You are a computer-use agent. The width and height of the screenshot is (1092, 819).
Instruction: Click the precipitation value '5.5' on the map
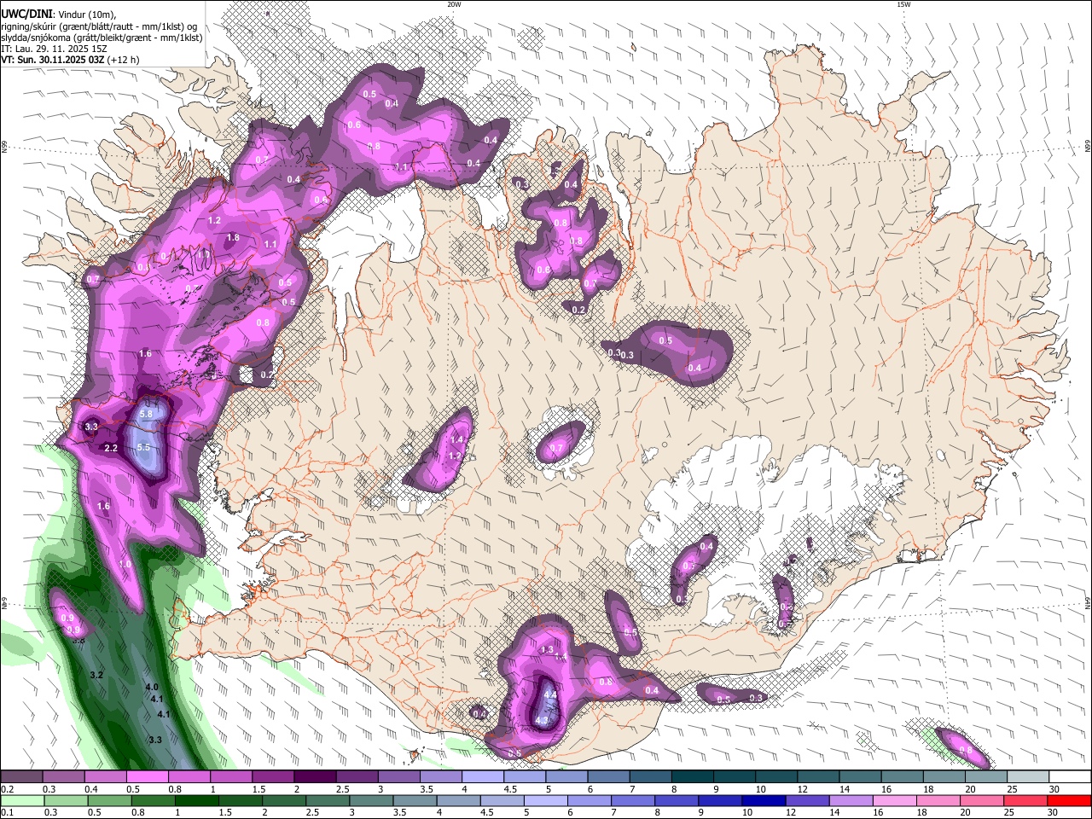coord(143,447)
